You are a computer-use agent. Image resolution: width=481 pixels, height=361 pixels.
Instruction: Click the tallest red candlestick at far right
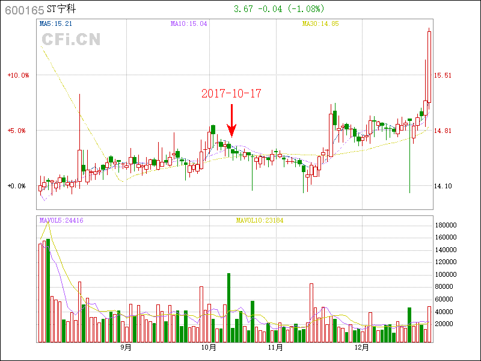(429, 66)
